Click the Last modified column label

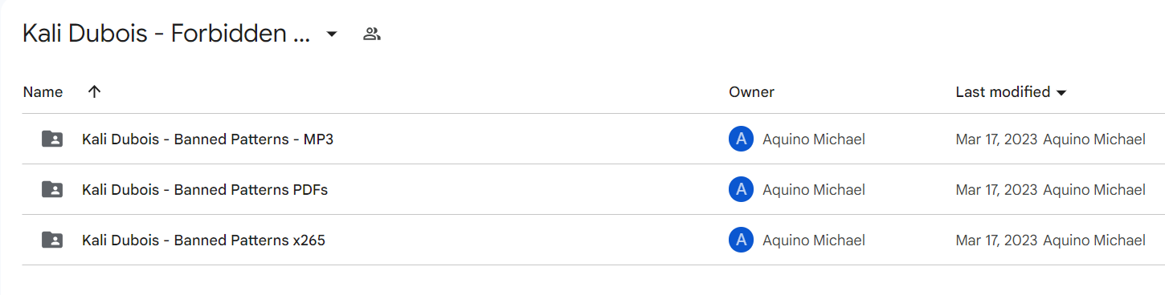tap(1003, 92)
